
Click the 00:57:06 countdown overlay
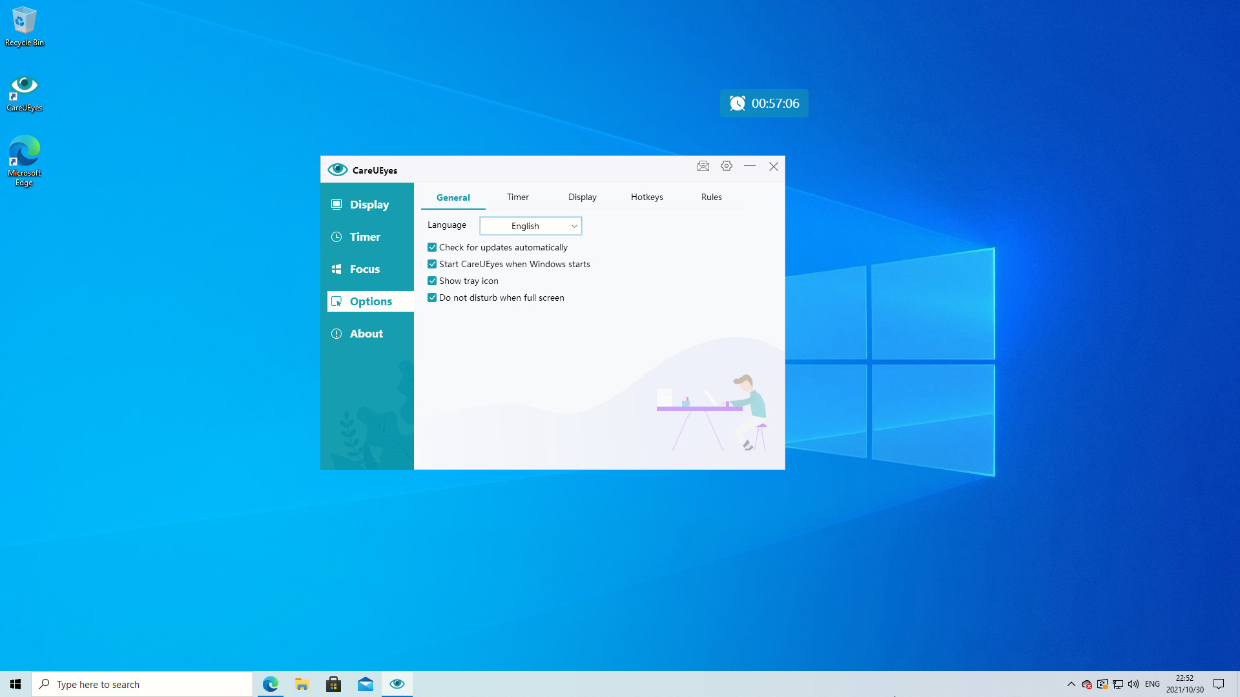[x=764, y=103]
